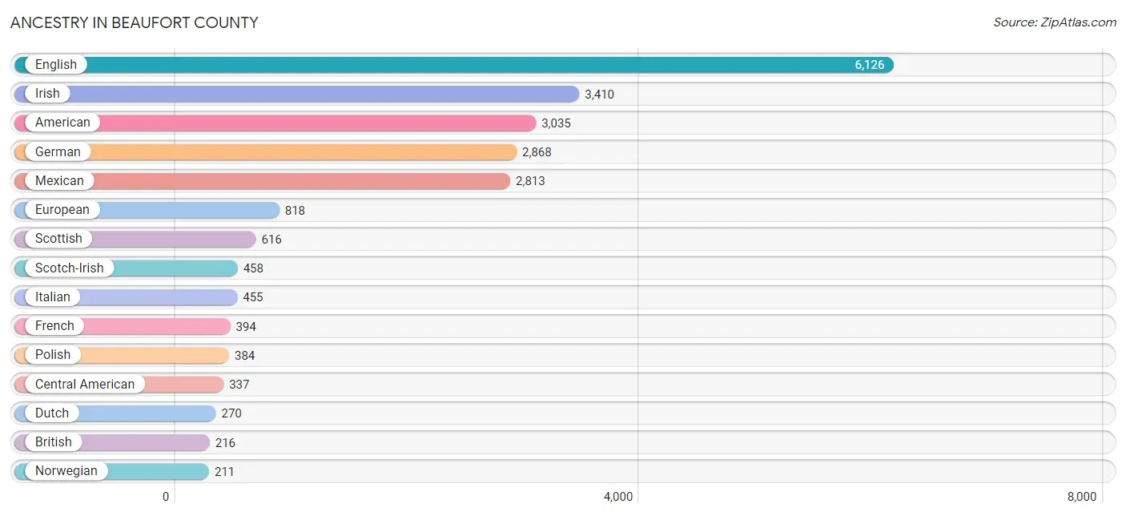
Task: Click the Italian label
Action: (x=53, y=296)
